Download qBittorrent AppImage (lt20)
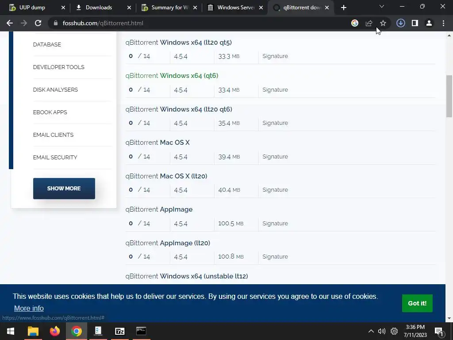 tap(168, 243)
